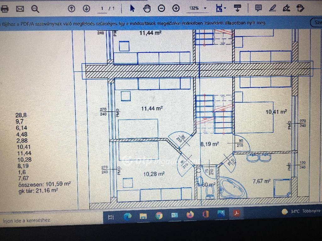This screenshot has height=241, width=322.
Task: Open the zoom level dropdown arrow
Action: (x=205, y=8)
